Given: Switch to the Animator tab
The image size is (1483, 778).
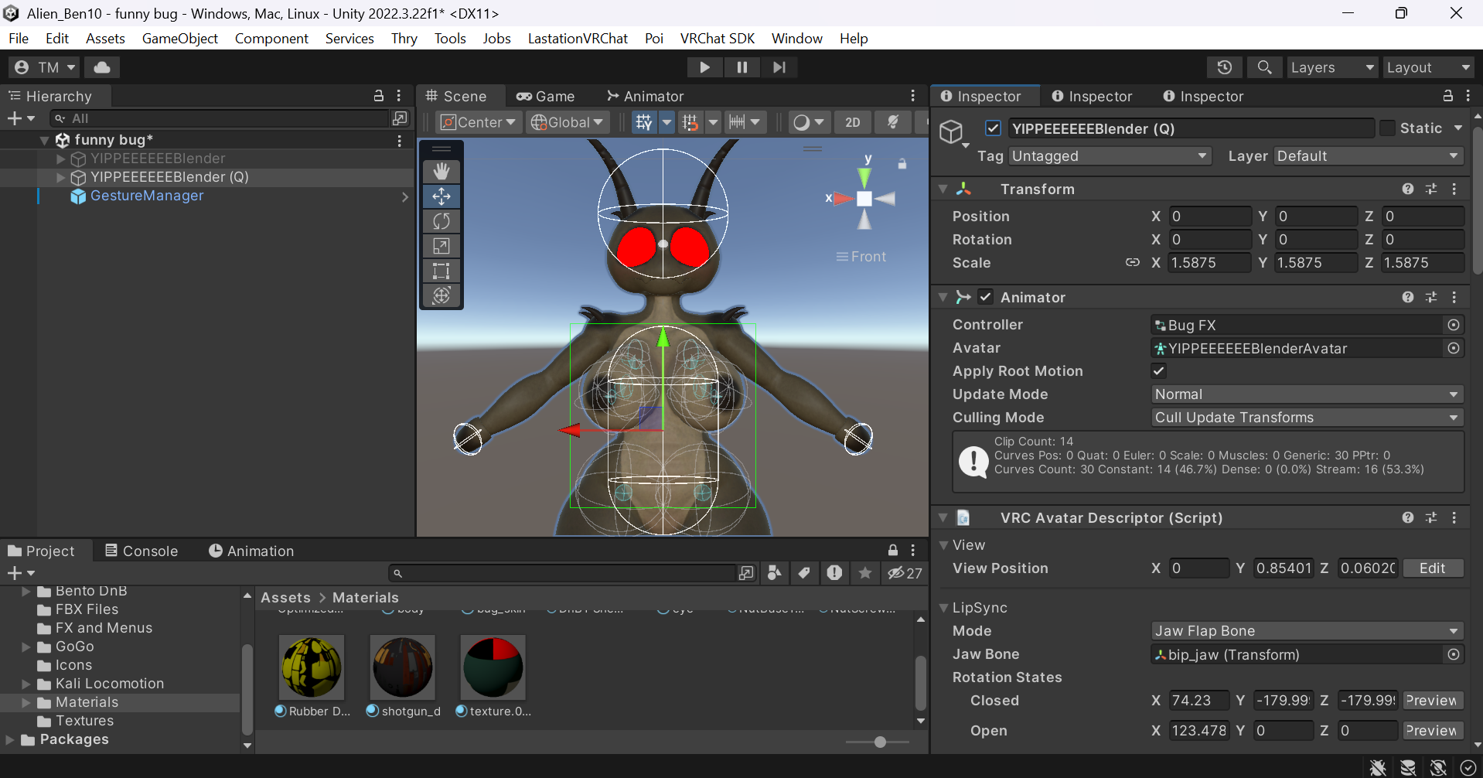Looking at the screenshot, I should click(646, 96).
